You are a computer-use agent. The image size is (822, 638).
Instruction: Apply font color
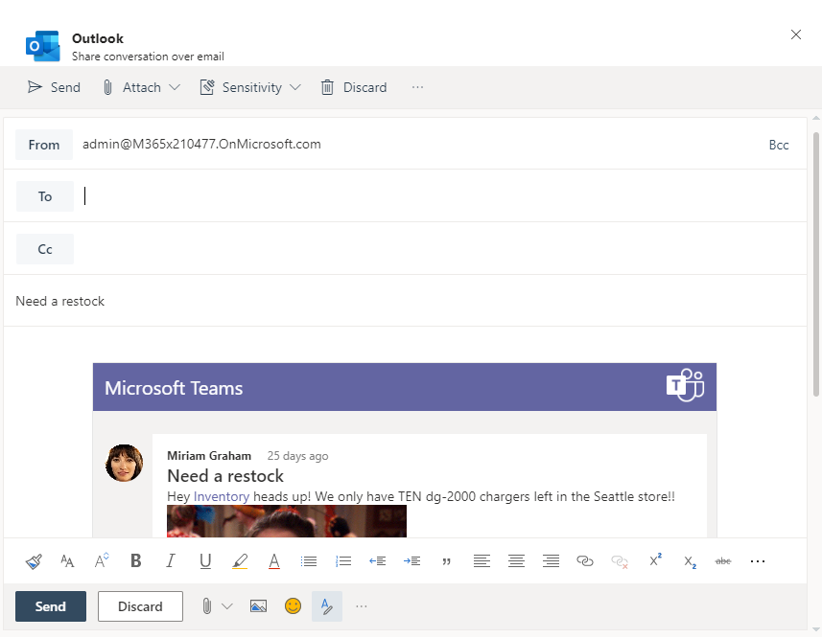pyautogui.click(x=273, y=561)
